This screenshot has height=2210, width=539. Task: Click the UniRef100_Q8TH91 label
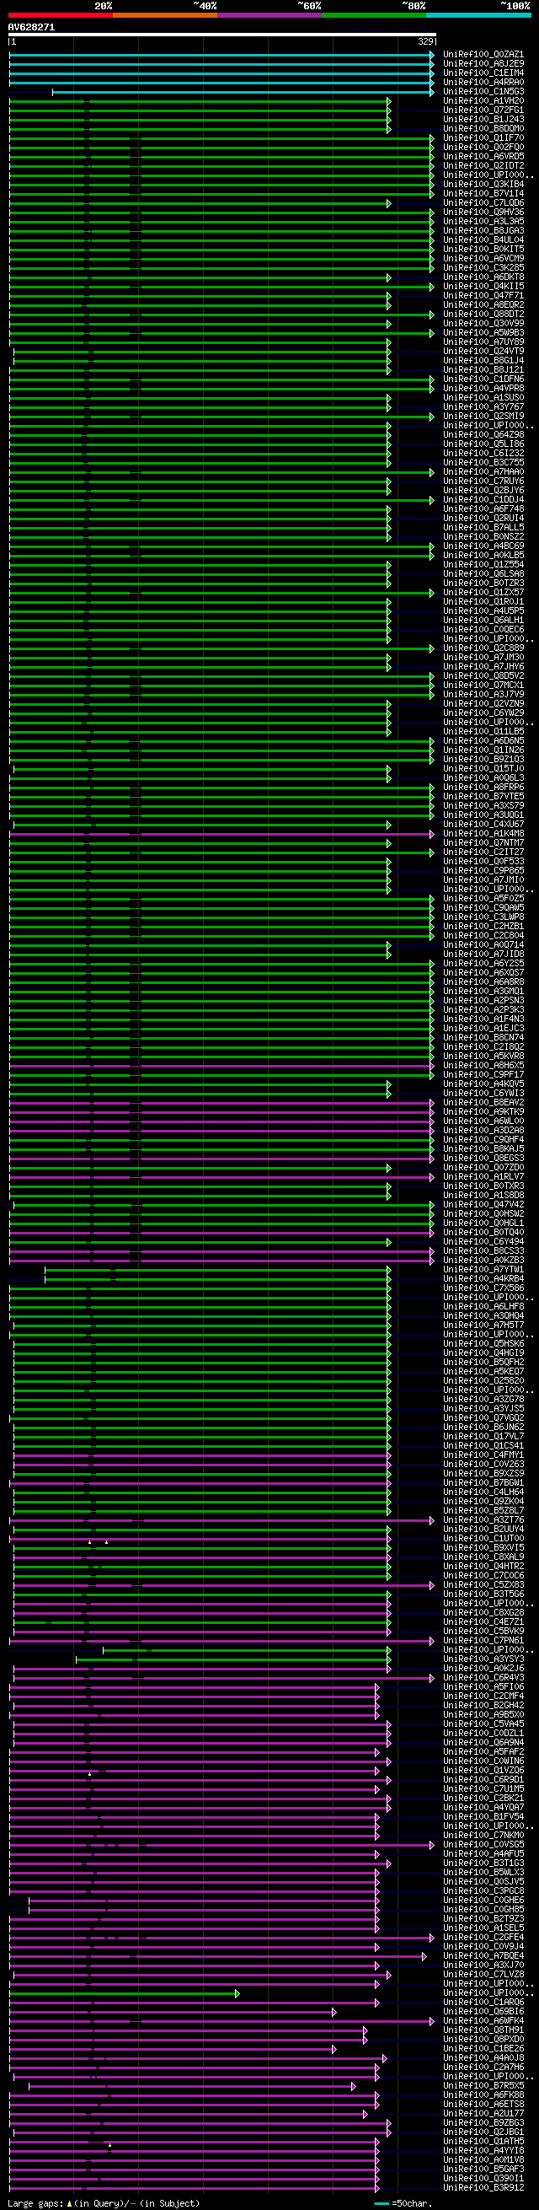(483, 2031)
